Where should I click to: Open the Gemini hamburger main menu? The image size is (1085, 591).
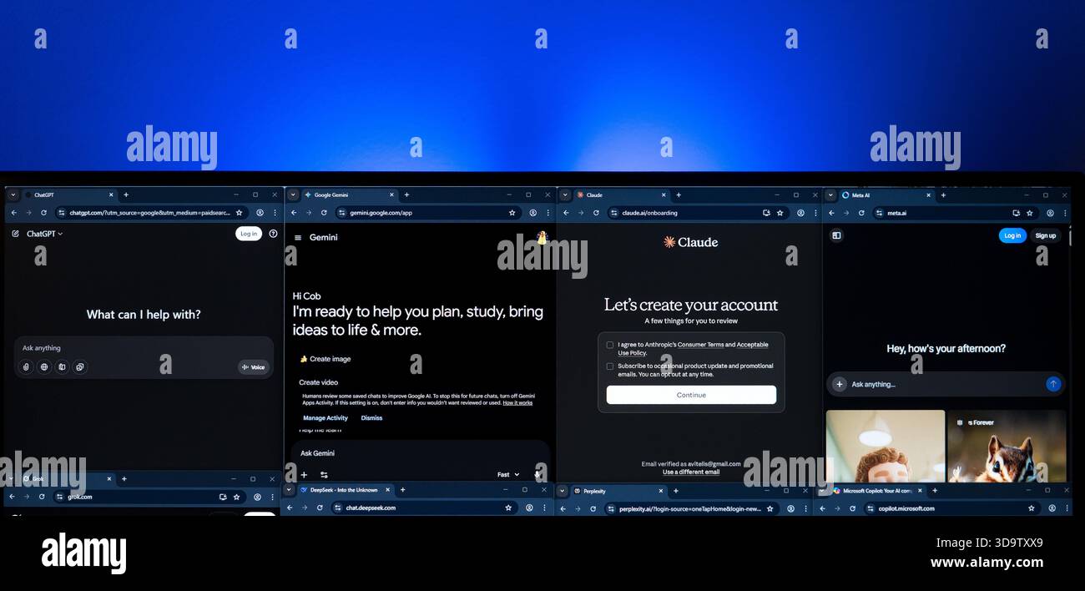pos(298,238)
